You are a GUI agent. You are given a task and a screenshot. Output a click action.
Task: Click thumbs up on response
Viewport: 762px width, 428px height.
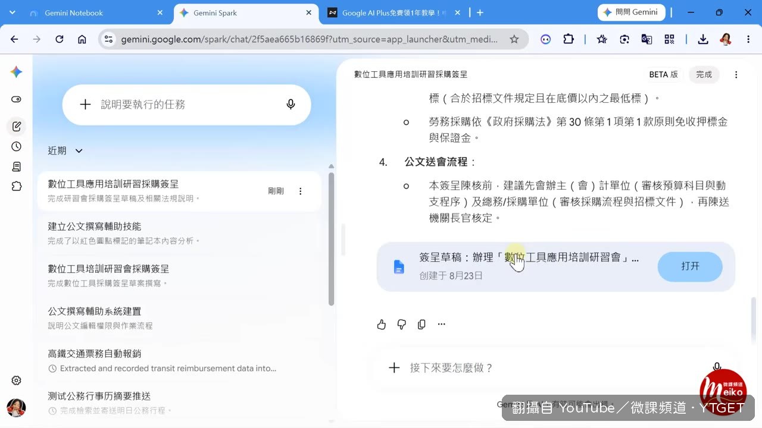tap(382, 325)
